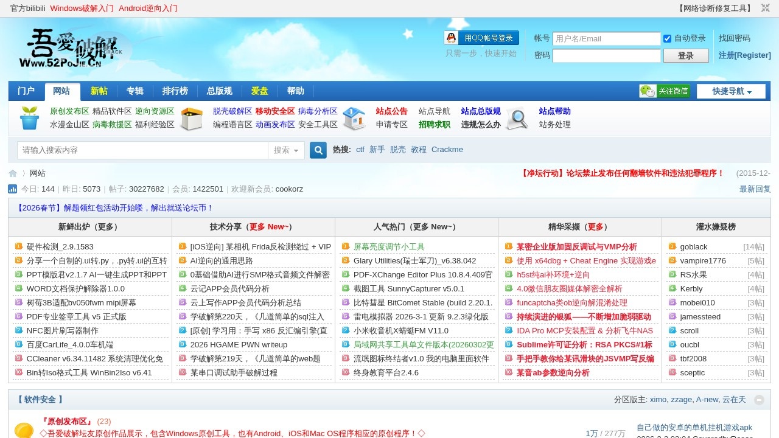Enable the 自动登录 checkbox
The height and width of the screenshot is (438, 779).
tap(667, 38)
